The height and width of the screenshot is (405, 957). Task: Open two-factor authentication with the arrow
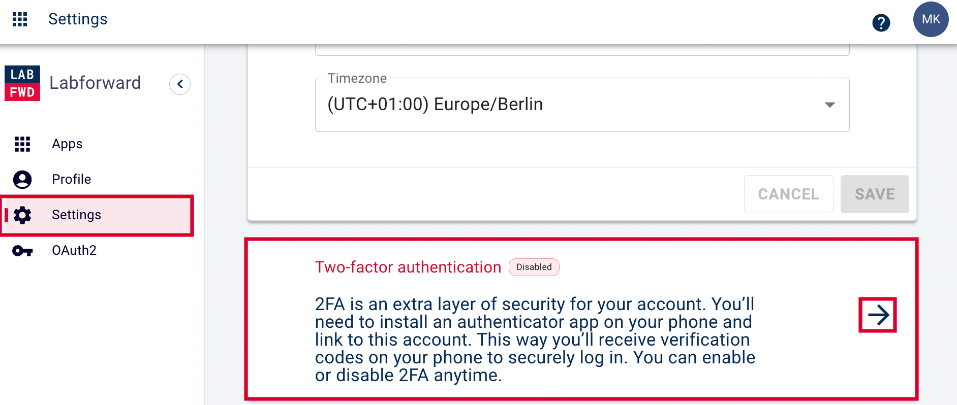pos(878,315)
